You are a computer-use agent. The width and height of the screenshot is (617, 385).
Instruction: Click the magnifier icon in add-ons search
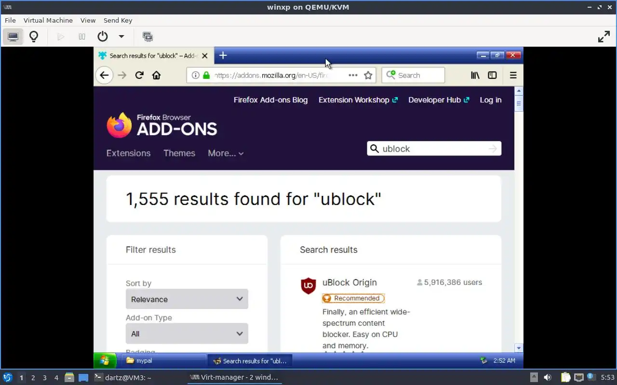click(x=375, y=148)
